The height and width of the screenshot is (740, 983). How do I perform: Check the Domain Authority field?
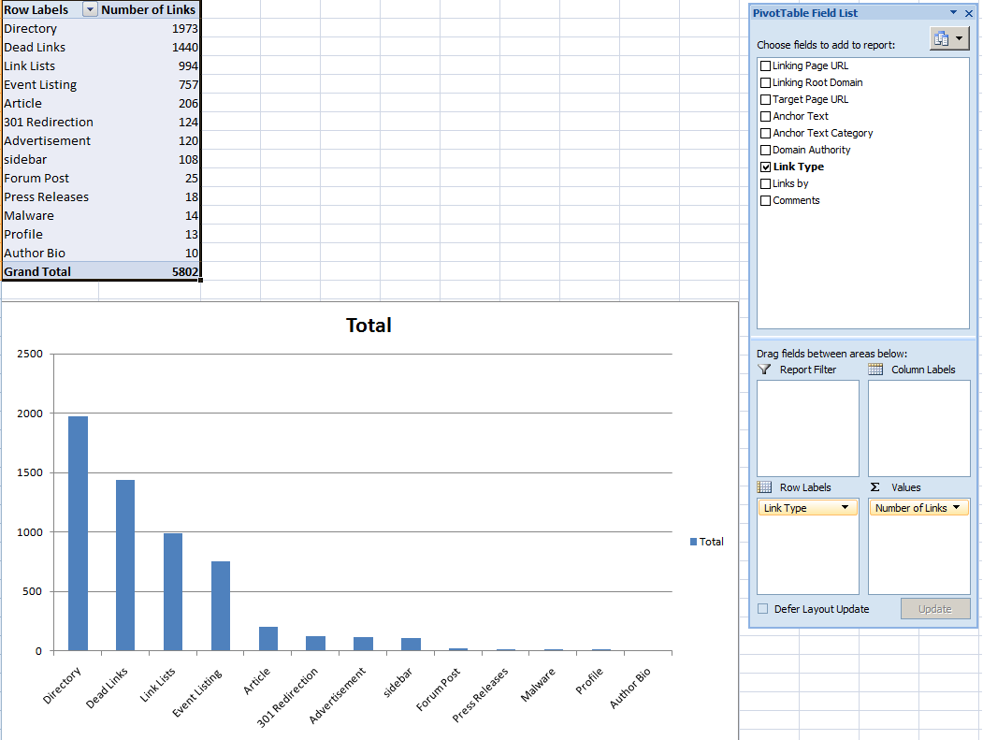point(766,150)
